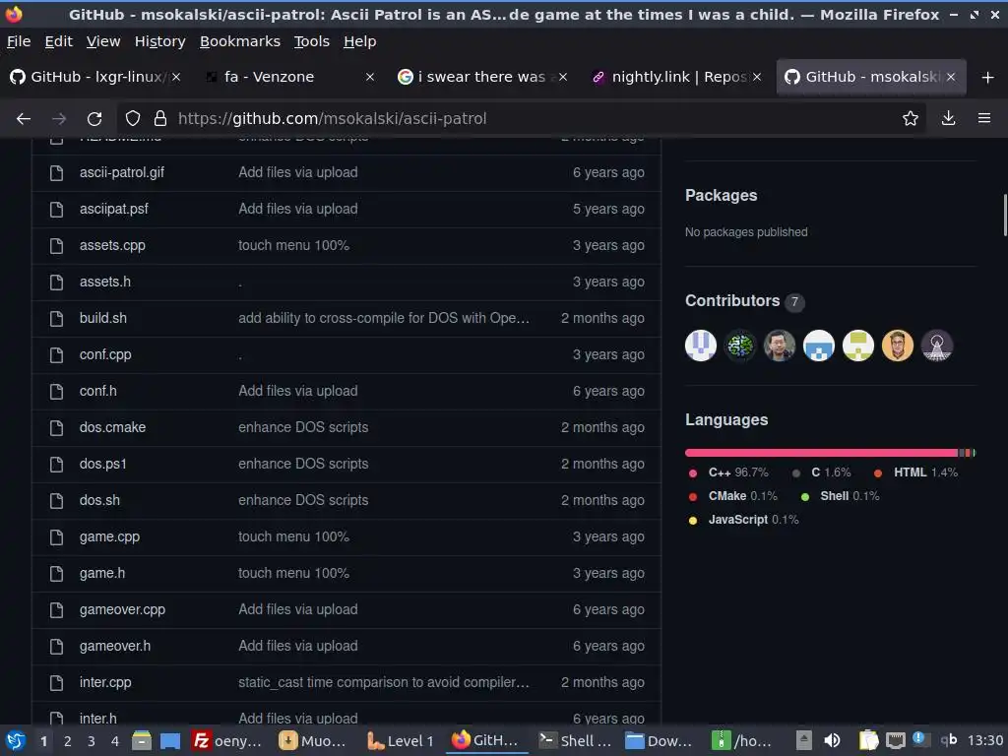Switch to the 'i swear there was' tab
Viewport: 1008px width, 756px height.
click(x=482, y=77)
